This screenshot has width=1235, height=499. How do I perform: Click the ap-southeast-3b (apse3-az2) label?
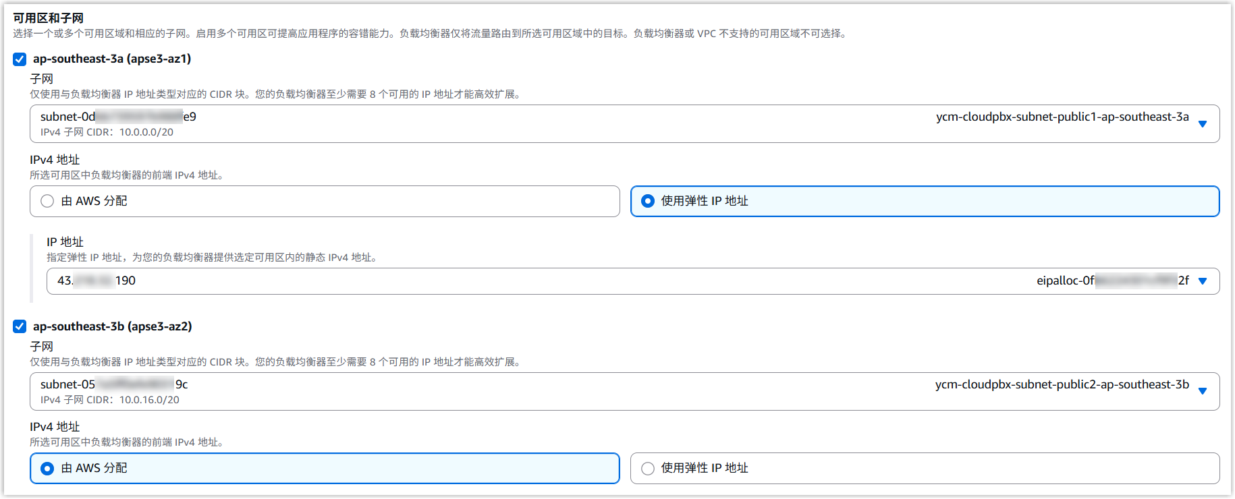click(x=112, y=327)
